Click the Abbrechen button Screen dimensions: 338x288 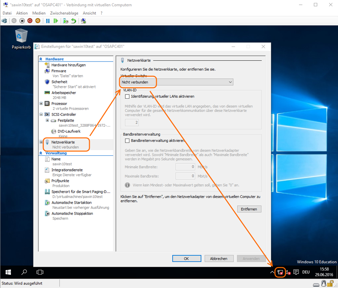(x=218, y=258)
